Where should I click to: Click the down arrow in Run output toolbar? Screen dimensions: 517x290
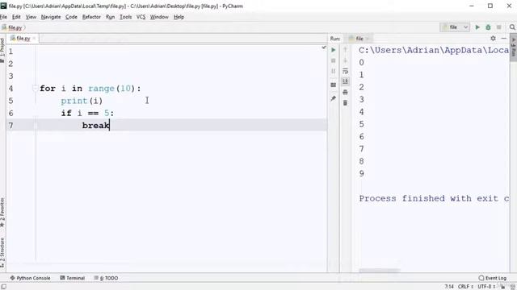[345, 60]
